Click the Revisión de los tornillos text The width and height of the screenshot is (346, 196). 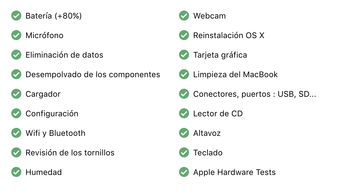click(70, 153)
